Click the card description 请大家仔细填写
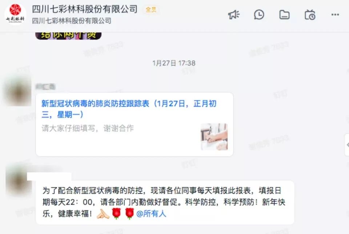 88,128
